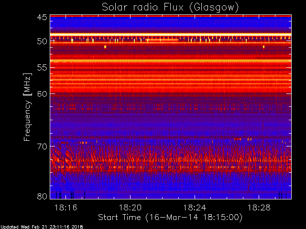Click the '18:24' time tick label
Image resolution: width=306 pixels, height=229 pixels.
195,208
